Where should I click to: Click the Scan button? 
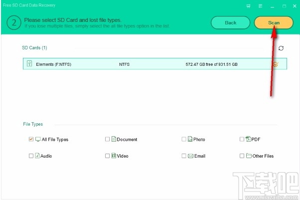tap(274, 22)
